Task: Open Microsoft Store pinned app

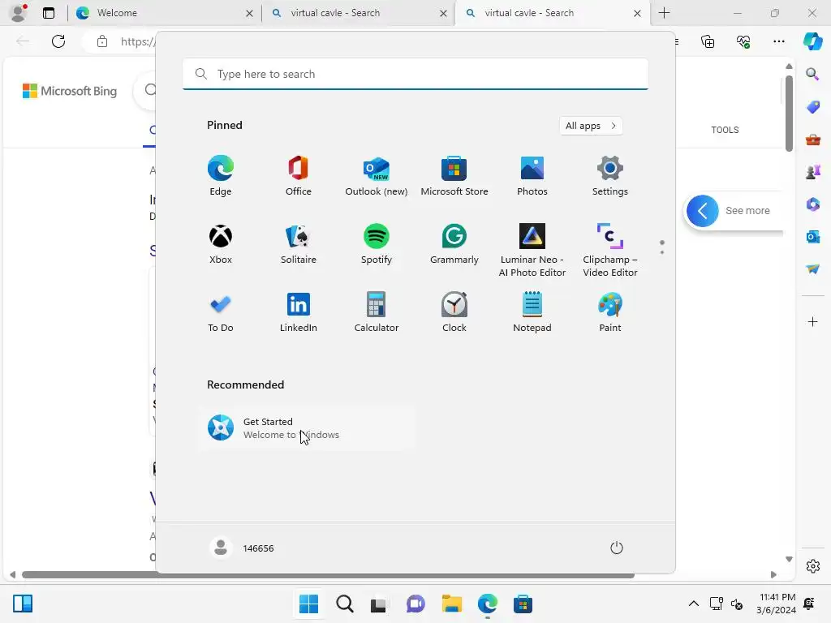Action: click(454, 176)
